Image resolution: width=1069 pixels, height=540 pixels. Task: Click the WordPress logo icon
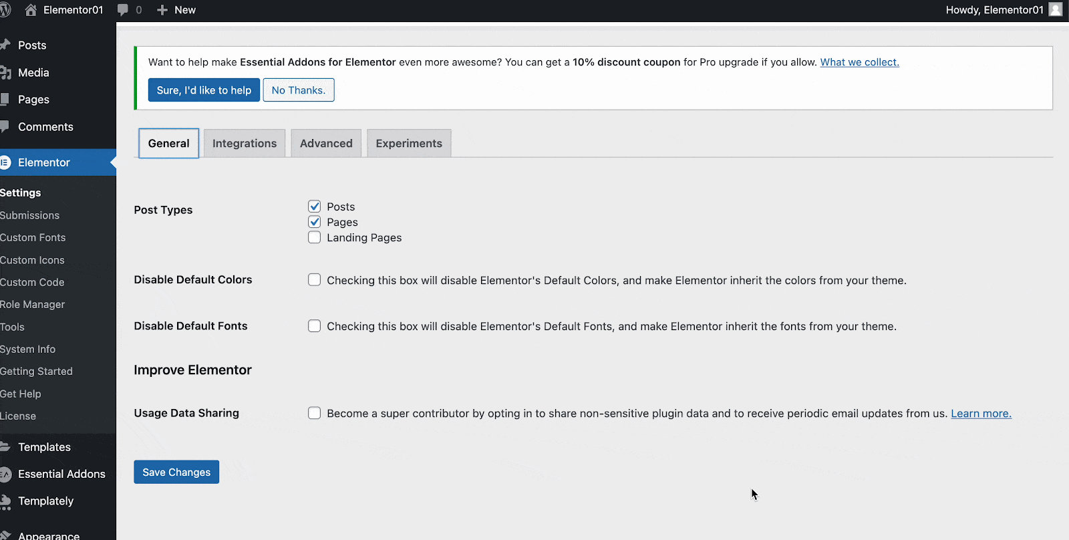(x=5, y=10)
